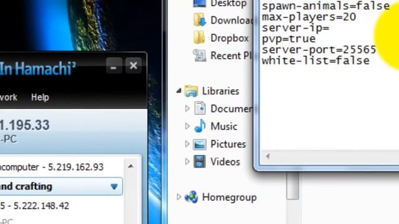Image resolution: width=399 pixels, height=224 pixels.
Task: Click the line 'max-players=20' in Notepad
Action: 309,17
